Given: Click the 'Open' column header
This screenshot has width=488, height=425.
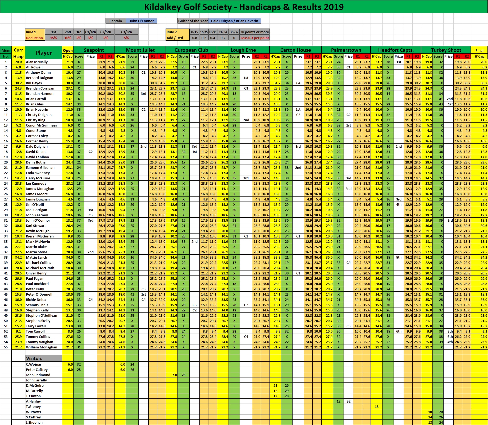Looking at the screenshot, I should (x=68, y=50).
